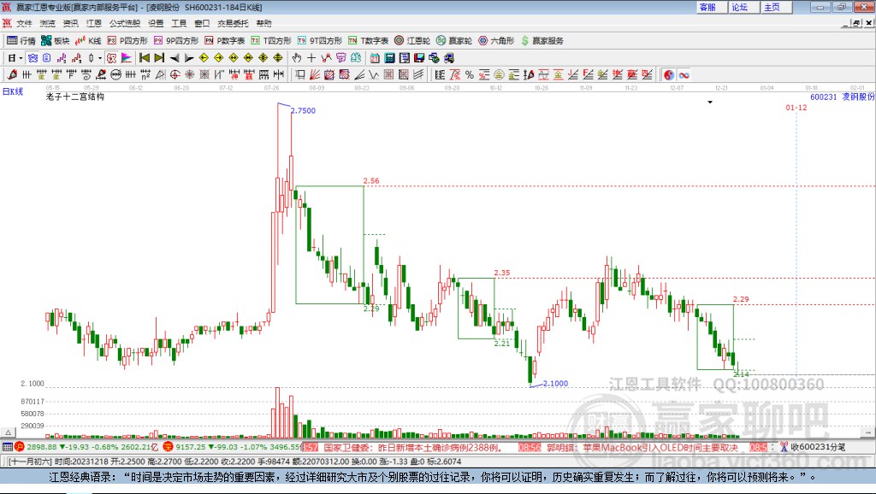Open the 帮助 menu
876x494 pixels.
(263, 23)
